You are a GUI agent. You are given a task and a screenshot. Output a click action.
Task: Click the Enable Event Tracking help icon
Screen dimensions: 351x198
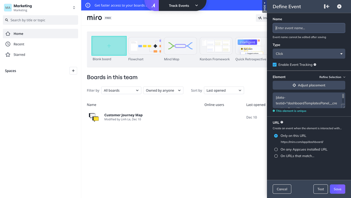click(x=315, y=65)
